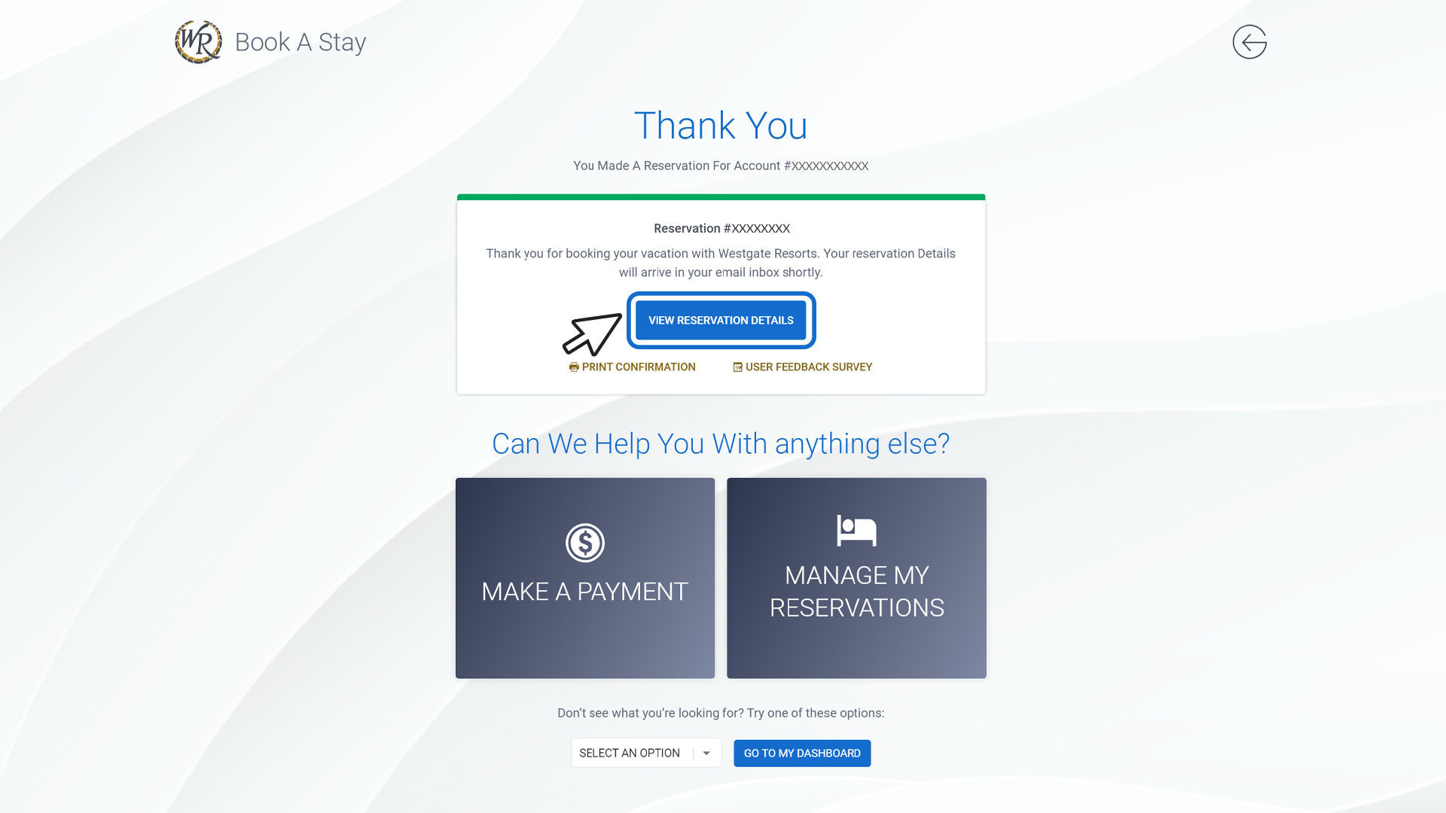Click the bed icon for reservations
This screenshot has height=813, width=1446.
(856, 529)
